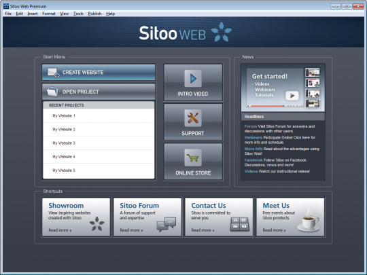Click the CREATE WEBSITE button label
The image size is (367, 275).
coord(83,73)
